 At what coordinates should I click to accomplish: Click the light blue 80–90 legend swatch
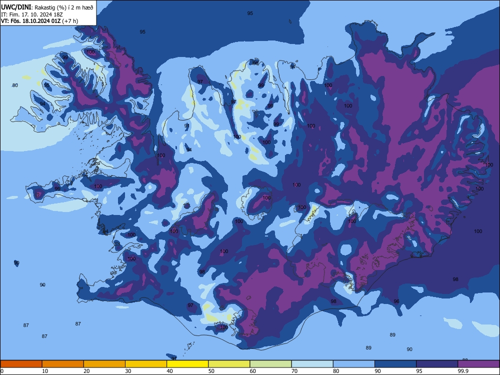coord(354,364)
